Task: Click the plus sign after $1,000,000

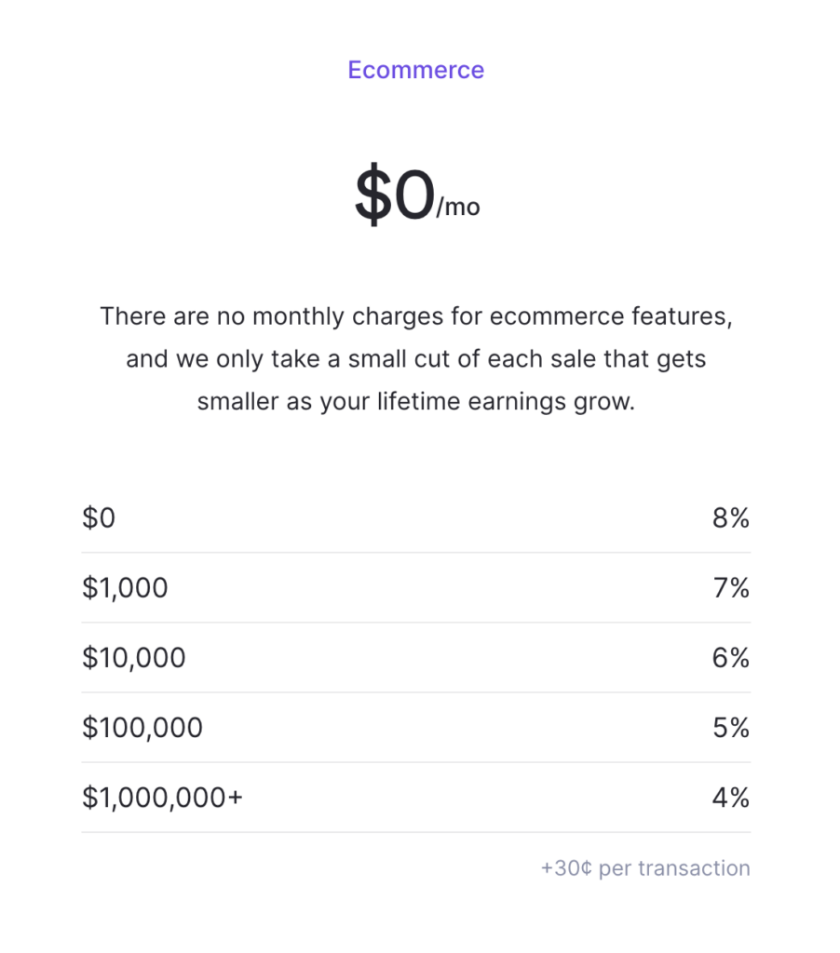Action: pyautogui.click(x=236, y=798)
